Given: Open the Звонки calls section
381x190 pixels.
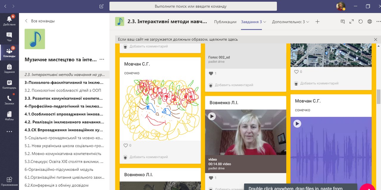Looking at the screenshot, I should pos(9,100).
